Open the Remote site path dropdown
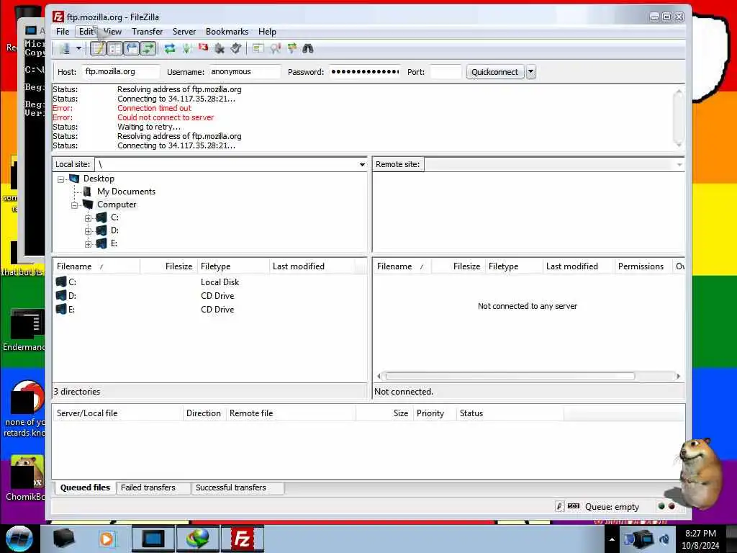 679,165
